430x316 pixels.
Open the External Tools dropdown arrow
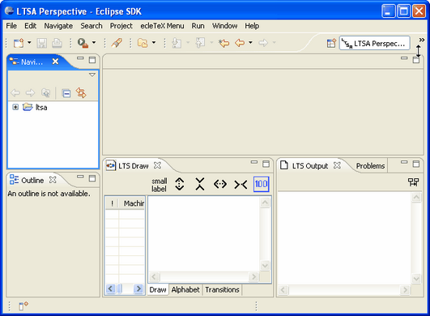[x=94, y=42]
